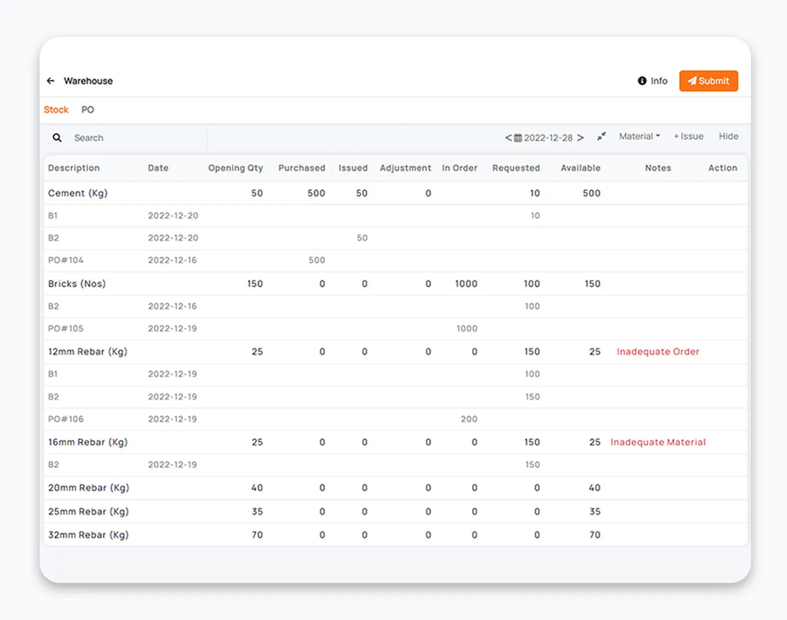Click the Available column header
787x620 pixels.
[581, 168]
